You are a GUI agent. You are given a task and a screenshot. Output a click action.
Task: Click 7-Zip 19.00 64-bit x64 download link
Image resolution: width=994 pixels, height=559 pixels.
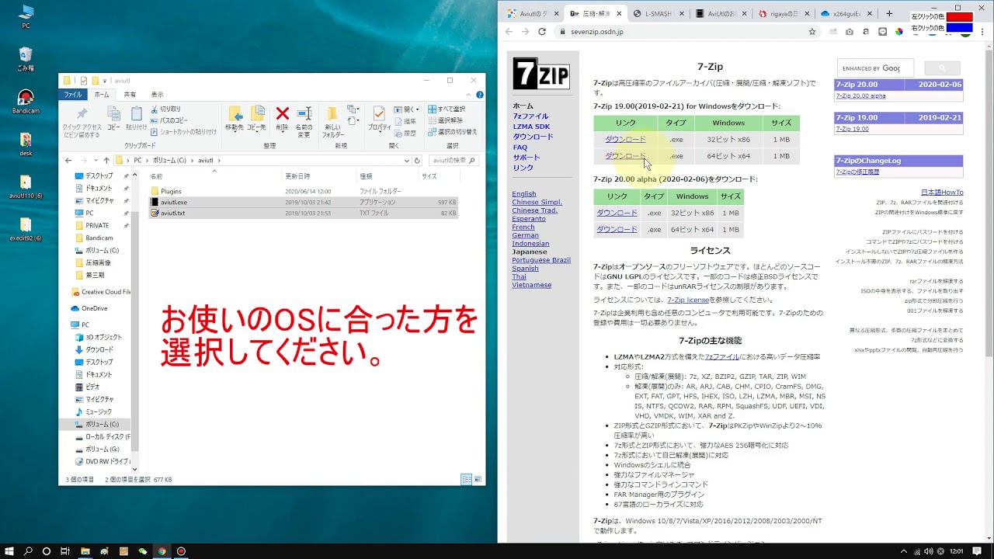tap(625, 156)
